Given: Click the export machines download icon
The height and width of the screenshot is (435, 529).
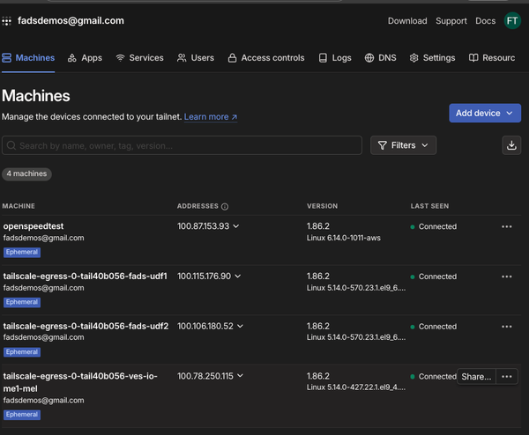Looking at the screenshot, I should point(512,145).
